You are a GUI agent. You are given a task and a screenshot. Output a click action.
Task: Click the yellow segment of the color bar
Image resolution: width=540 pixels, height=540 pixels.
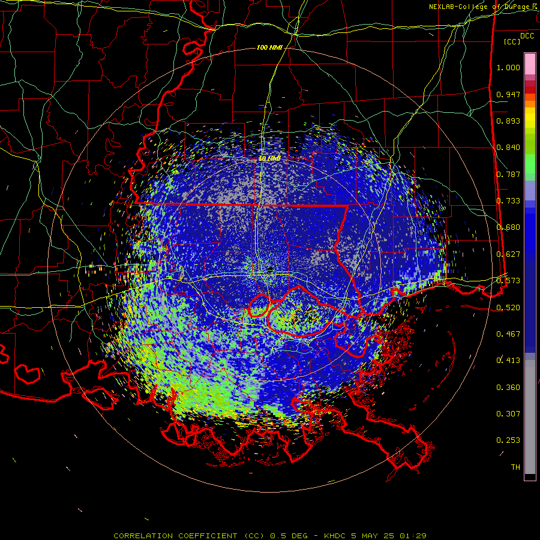[x=530, y=118]
